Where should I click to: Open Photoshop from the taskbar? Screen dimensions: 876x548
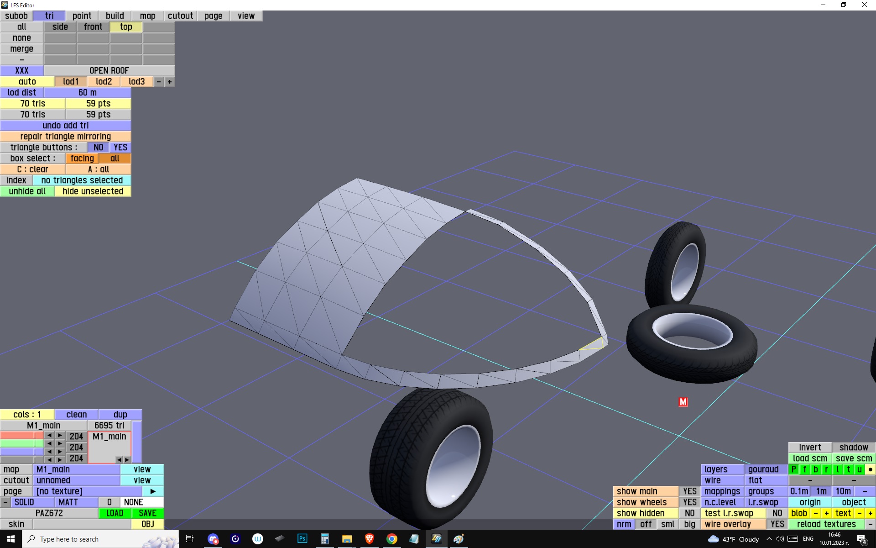pyautogui.click(x=302, y=539)
